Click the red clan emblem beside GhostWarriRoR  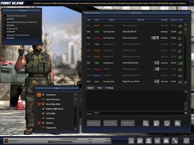click(39, 104)
